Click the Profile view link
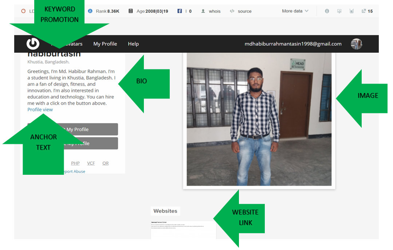393x250 pixels. pos(40,109)
